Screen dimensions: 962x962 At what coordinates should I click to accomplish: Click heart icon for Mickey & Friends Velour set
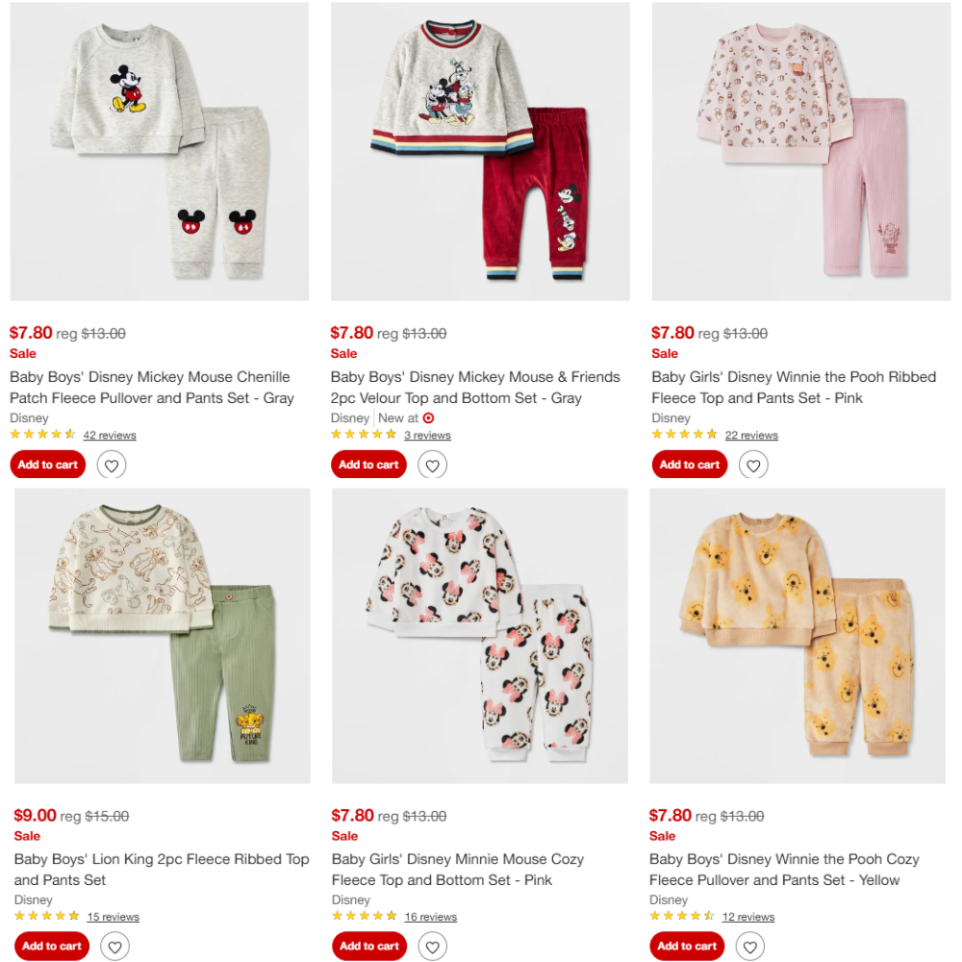pyautogui.click(x=433, y=465)
